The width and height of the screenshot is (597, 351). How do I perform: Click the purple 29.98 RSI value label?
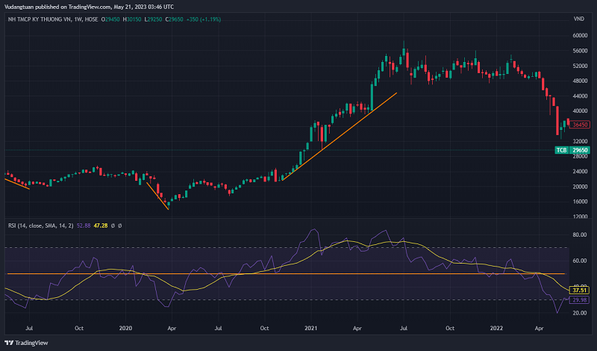pos(580,299)
